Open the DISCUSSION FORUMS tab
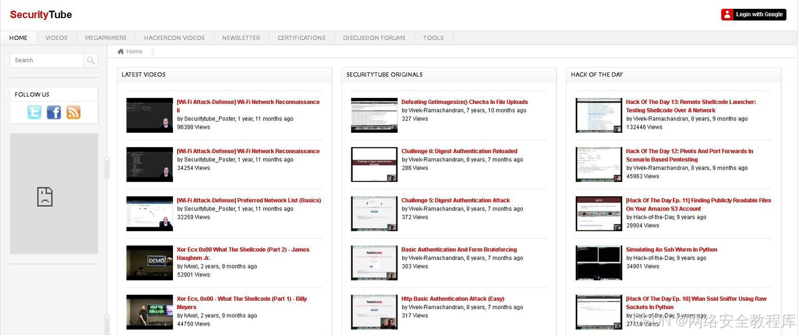The width and height of the screenshot is (798, 335). click(374, 38)
